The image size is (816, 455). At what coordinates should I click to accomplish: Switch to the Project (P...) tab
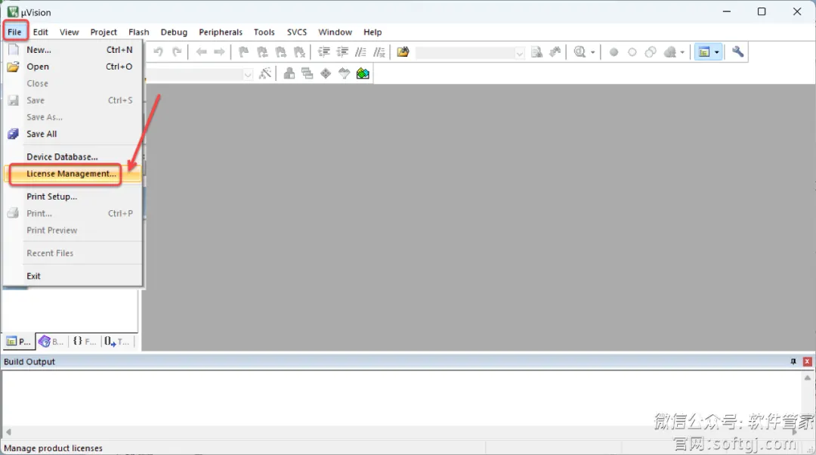click(19, 342)
